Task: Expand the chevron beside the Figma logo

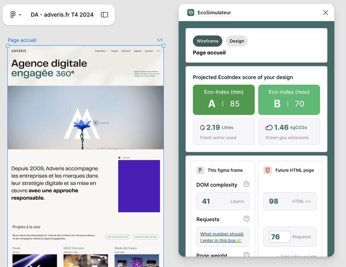Action: [x=20, y=15]
